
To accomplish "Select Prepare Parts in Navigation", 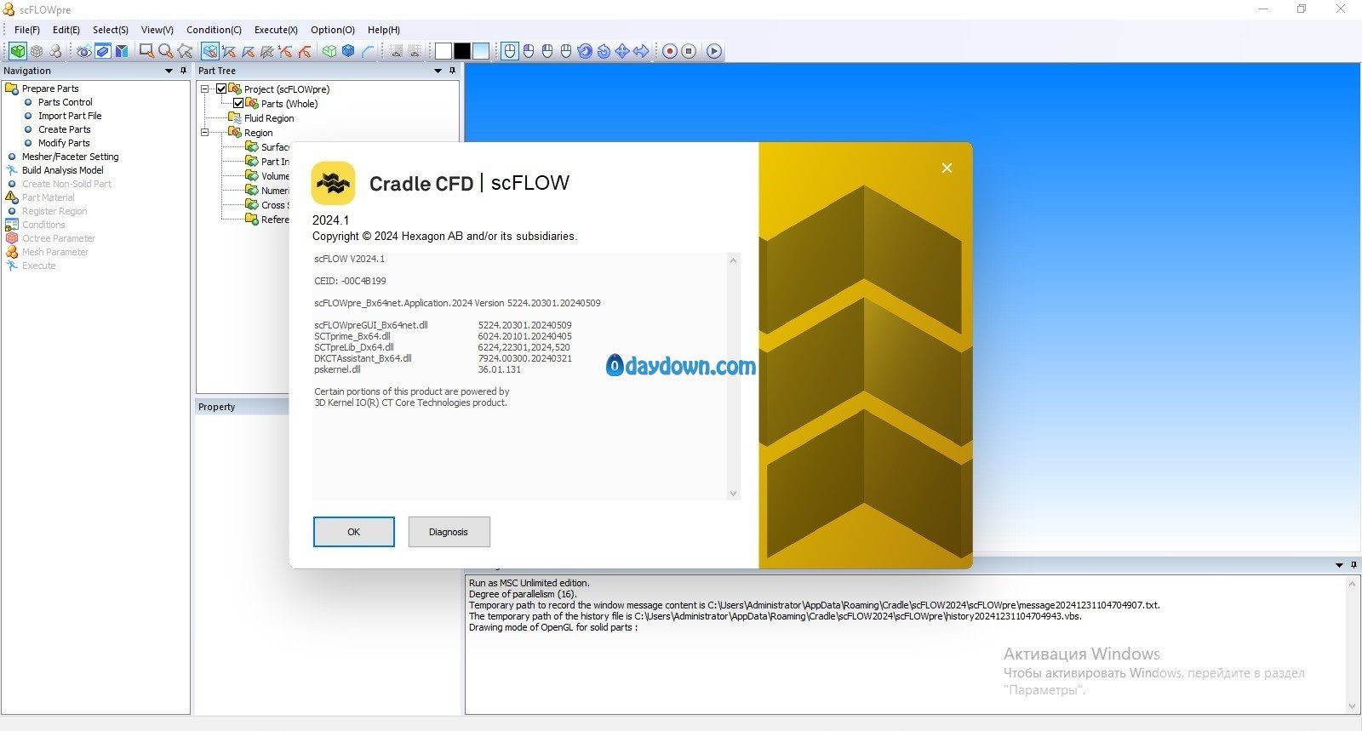I will [x=49, y=89].
